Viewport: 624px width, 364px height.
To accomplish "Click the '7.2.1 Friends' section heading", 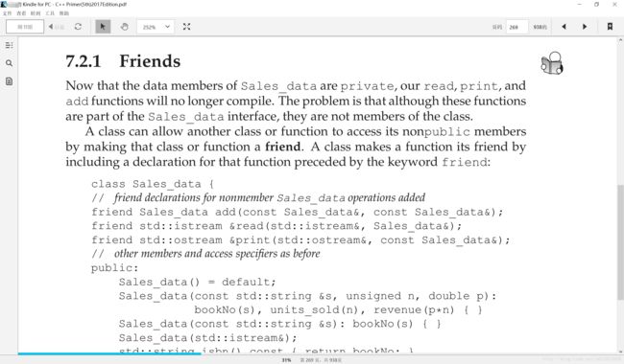I will tap(123, 61).
